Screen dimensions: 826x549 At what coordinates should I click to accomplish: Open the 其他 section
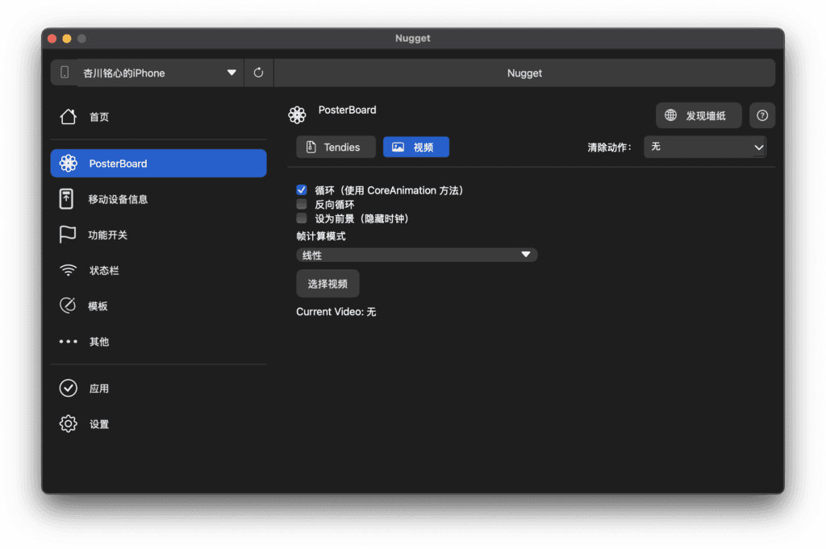98,341
